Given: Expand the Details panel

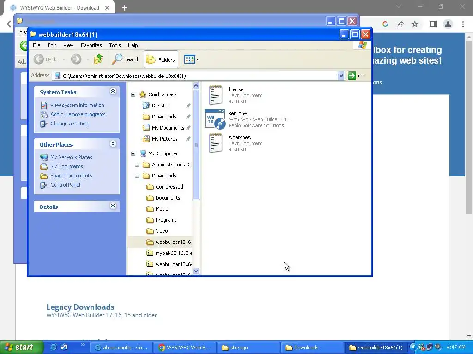Looking at the screenshot, I should click(x=113, y=206).
